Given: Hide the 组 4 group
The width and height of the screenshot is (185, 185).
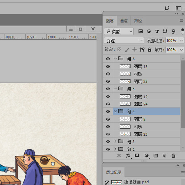Looking at the screenshot, I should pos(108,111).
